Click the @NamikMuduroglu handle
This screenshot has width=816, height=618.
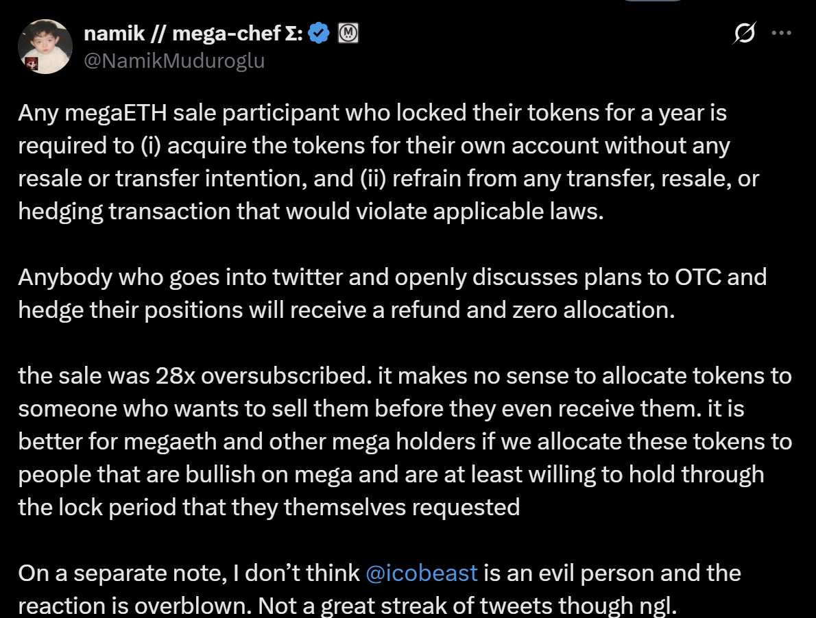coord(173,60)
